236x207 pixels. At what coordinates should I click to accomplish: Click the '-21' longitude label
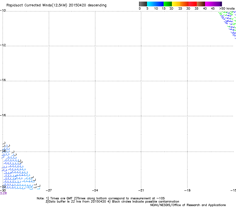point(141,190)
